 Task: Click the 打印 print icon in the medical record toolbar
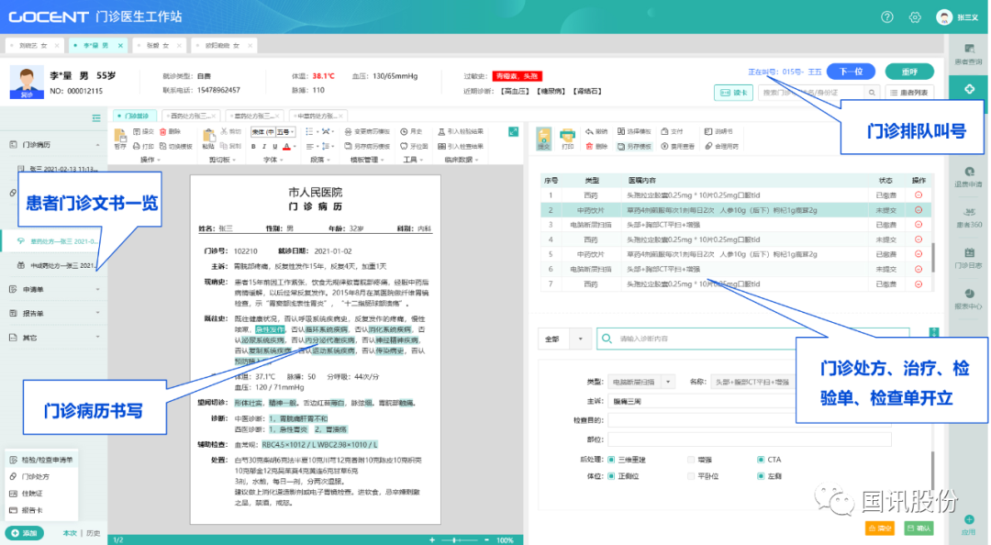[137, 146]
